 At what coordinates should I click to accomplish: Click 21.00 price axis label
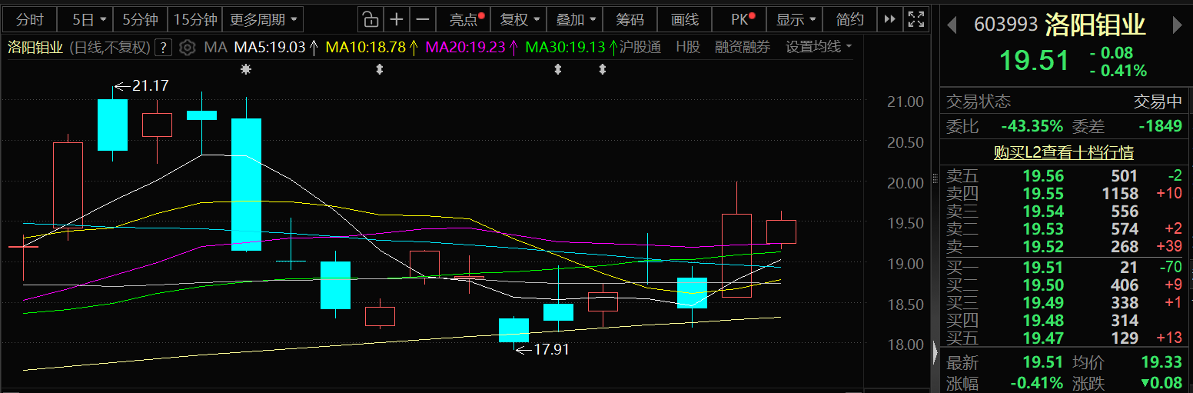click(x=904, y=102)
